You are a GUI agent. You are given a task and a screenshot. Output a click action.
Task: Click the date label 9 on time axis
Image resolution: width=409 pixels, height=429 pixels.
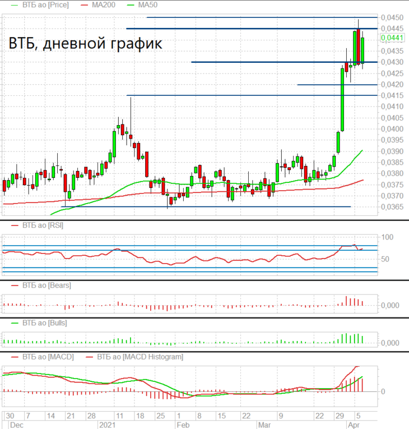coord(281,416)
